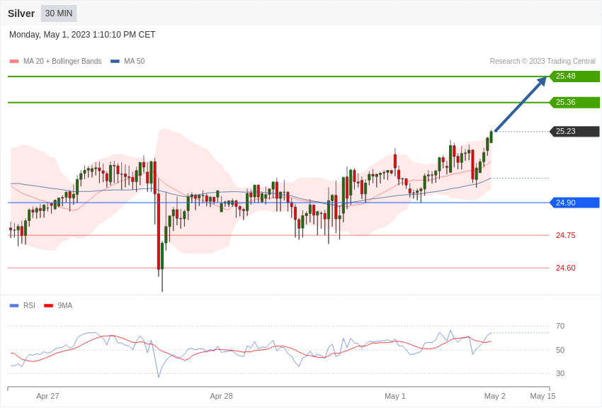Select the Apr 27 date axis label
Screen dimensions: 602x408
[47, 396]
